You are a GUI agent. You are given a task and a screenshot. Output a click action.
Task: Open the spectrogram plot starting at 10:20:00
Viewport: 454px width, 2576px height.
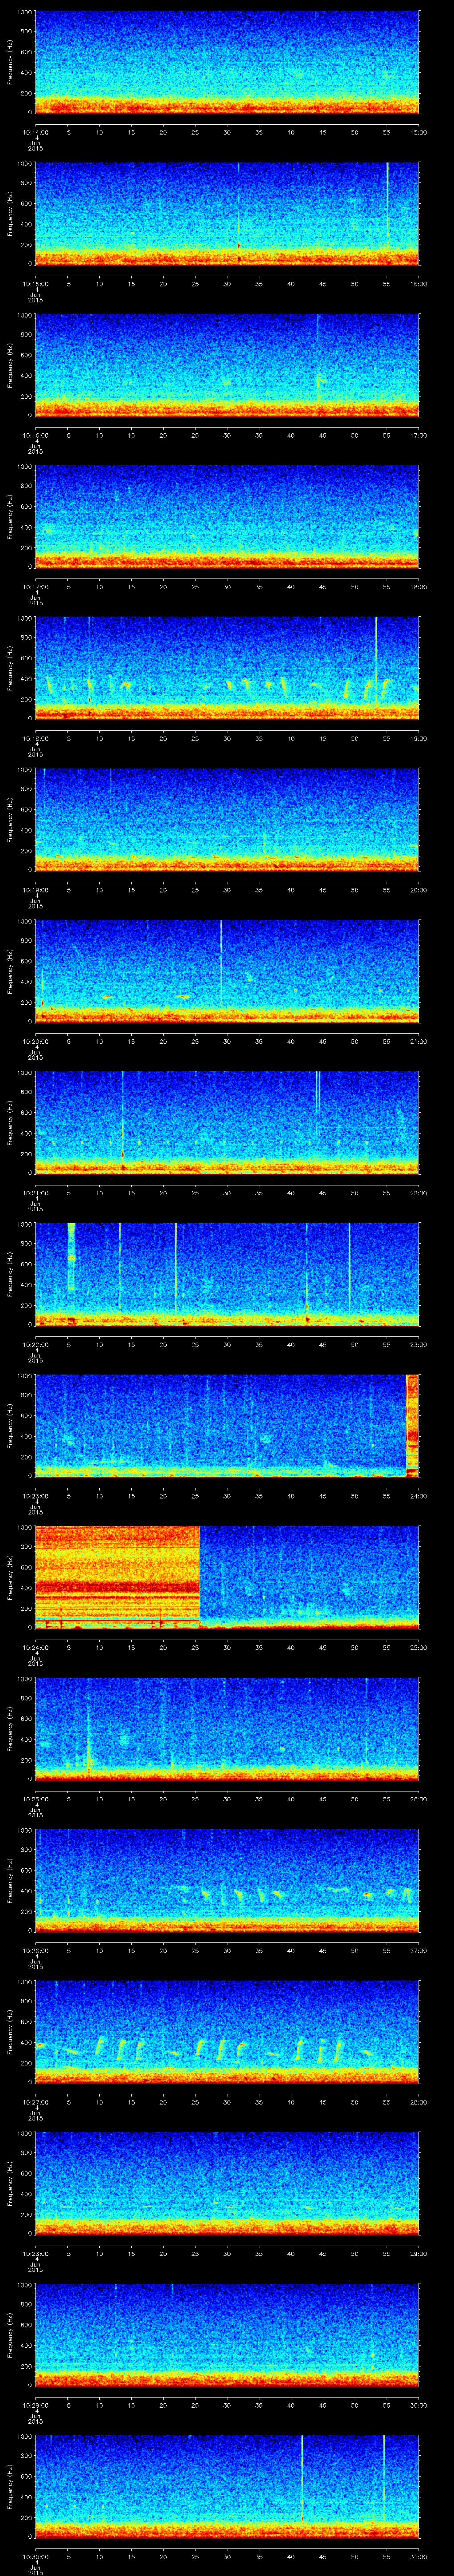pyautogui.click(x=227, y=971)
